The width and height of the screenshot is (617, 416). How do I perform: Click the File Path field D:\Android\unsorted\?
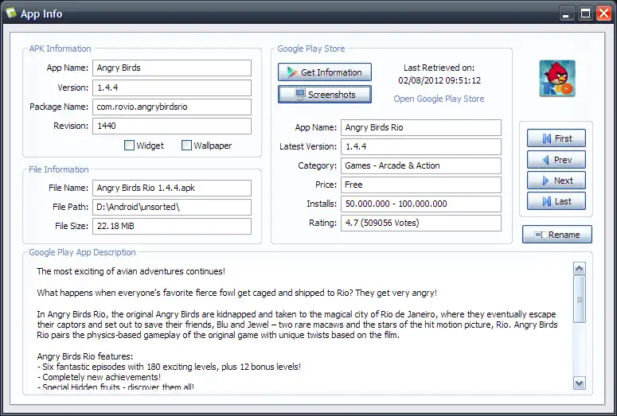(172, 207)
